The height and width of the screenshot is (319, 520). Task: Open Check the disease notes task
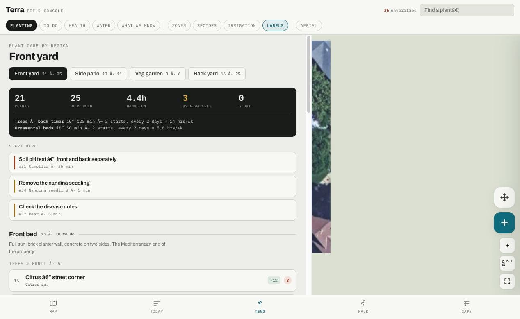click(153, 210)
